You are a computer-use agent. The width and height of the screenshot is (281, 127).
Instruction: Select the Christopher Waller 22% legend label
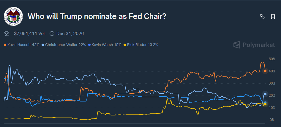(65, 45)
